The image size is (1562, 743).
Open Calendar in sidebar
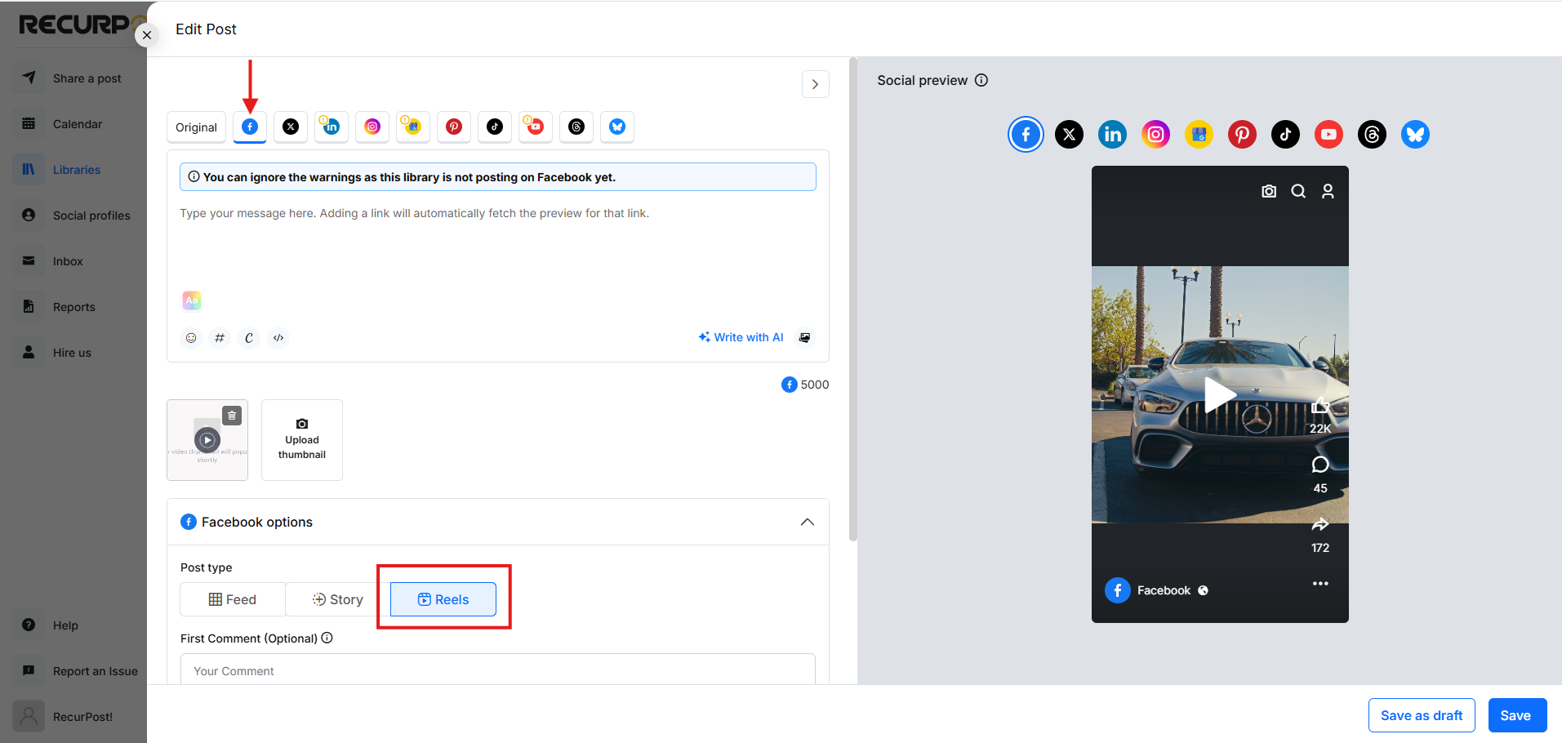[x=79, y=124]
